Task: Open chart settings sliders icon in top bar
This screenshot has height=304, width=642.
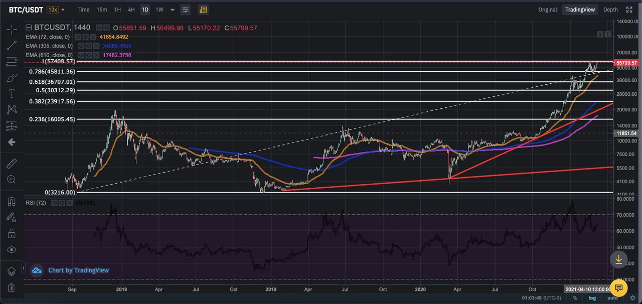Action: [x=186, y=10]
